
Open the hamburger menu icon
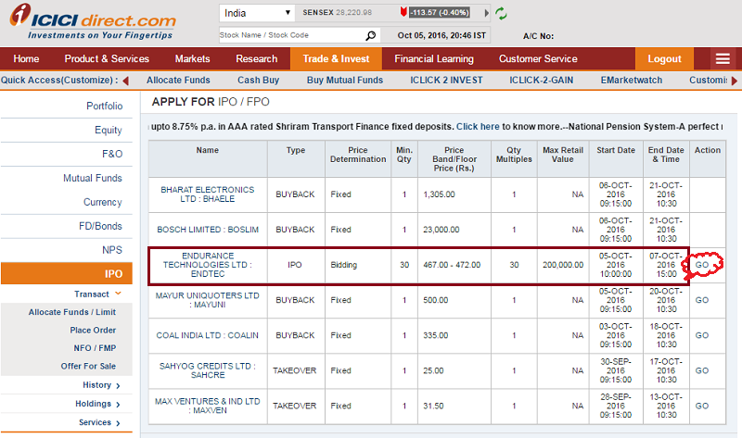[x=723, y=58]
